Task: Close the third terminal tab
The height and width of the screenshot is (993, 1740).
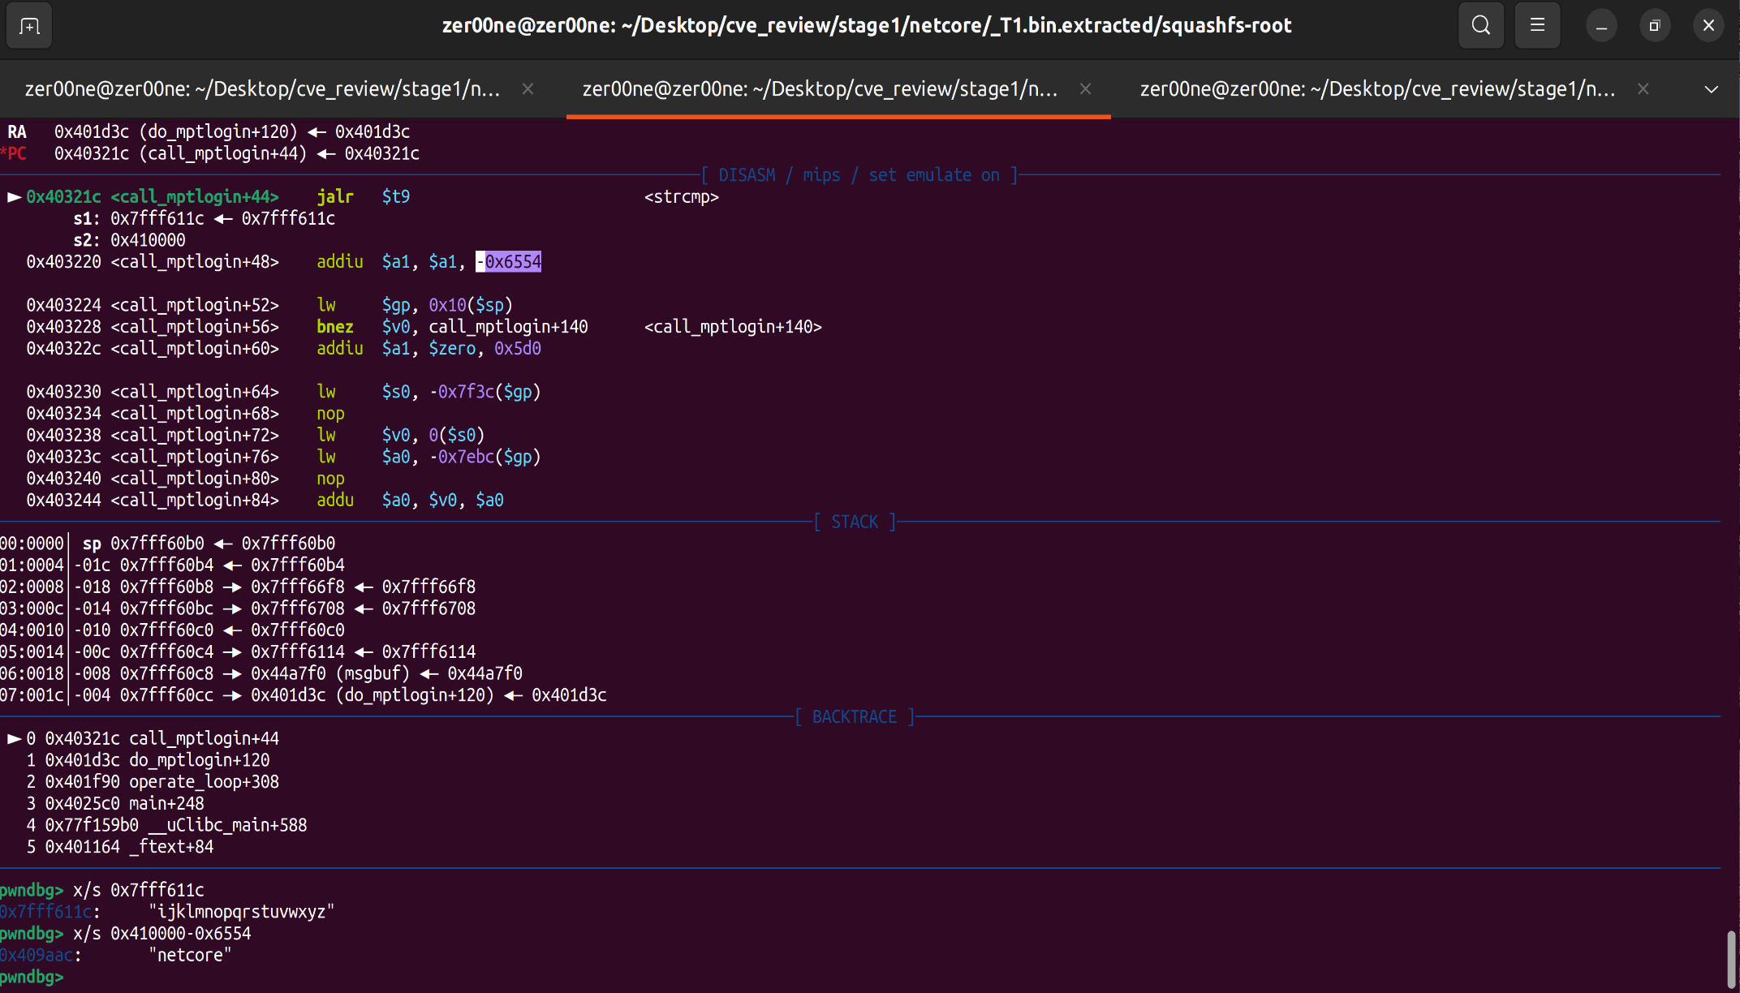Action: [1643, 89]
